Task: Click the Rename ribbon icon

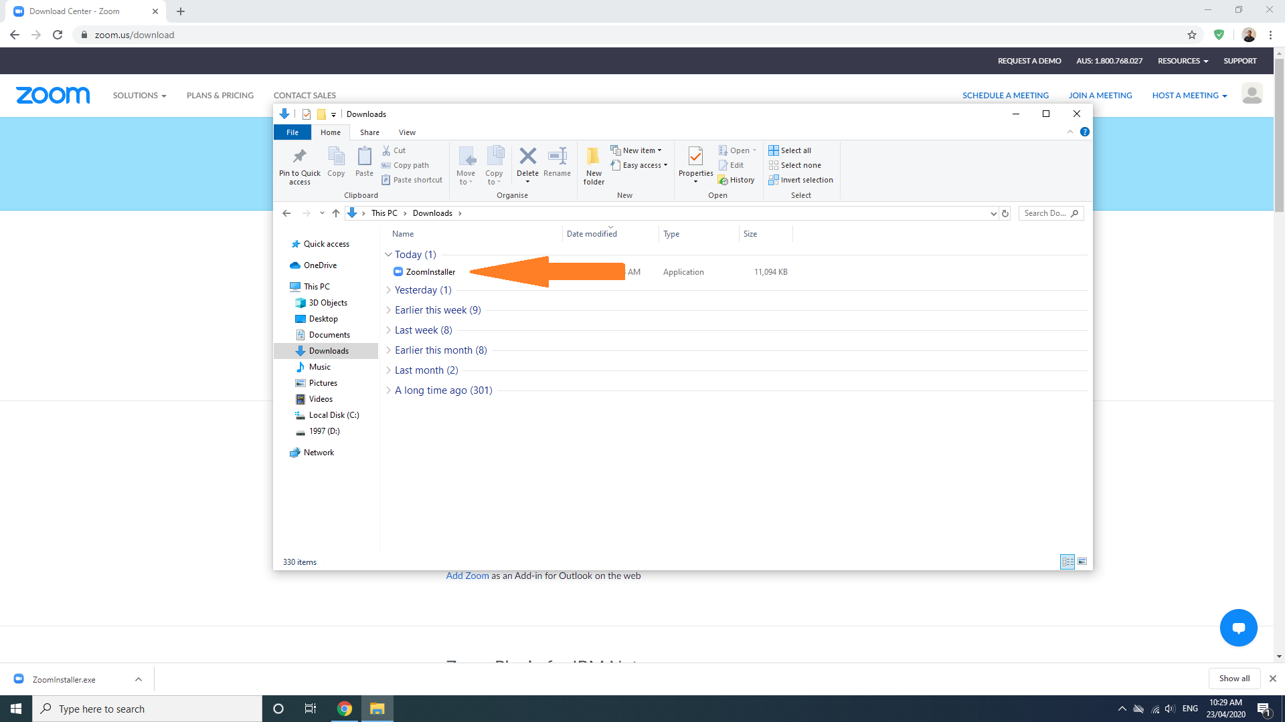Action: click(557, 156)
